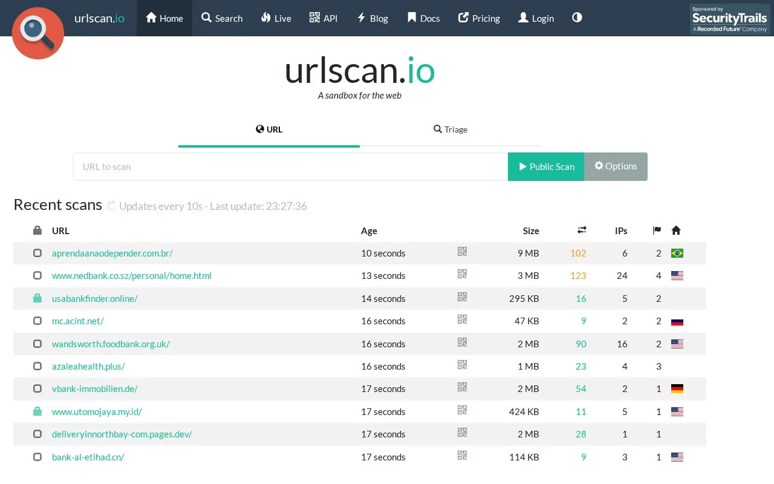
Task: Click the green lock icon for usabankfinder.online
Action: tap(37, 298)
